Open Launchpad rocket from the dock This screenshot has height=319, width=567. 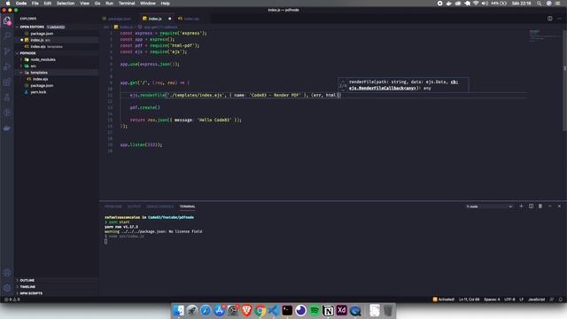click(x=192, y=310)
